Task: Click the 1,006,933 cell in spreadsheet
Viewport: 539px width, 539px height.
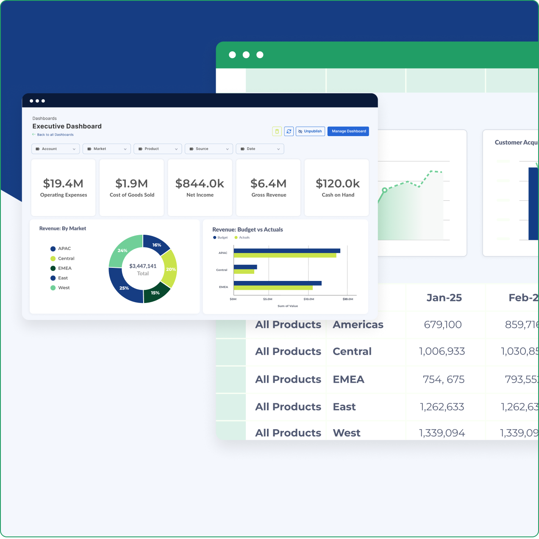Action: coord(442,351)
